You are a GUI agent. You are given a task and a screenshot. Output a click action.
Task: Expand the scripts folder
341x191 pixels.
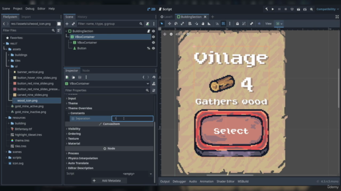point(6,158)
